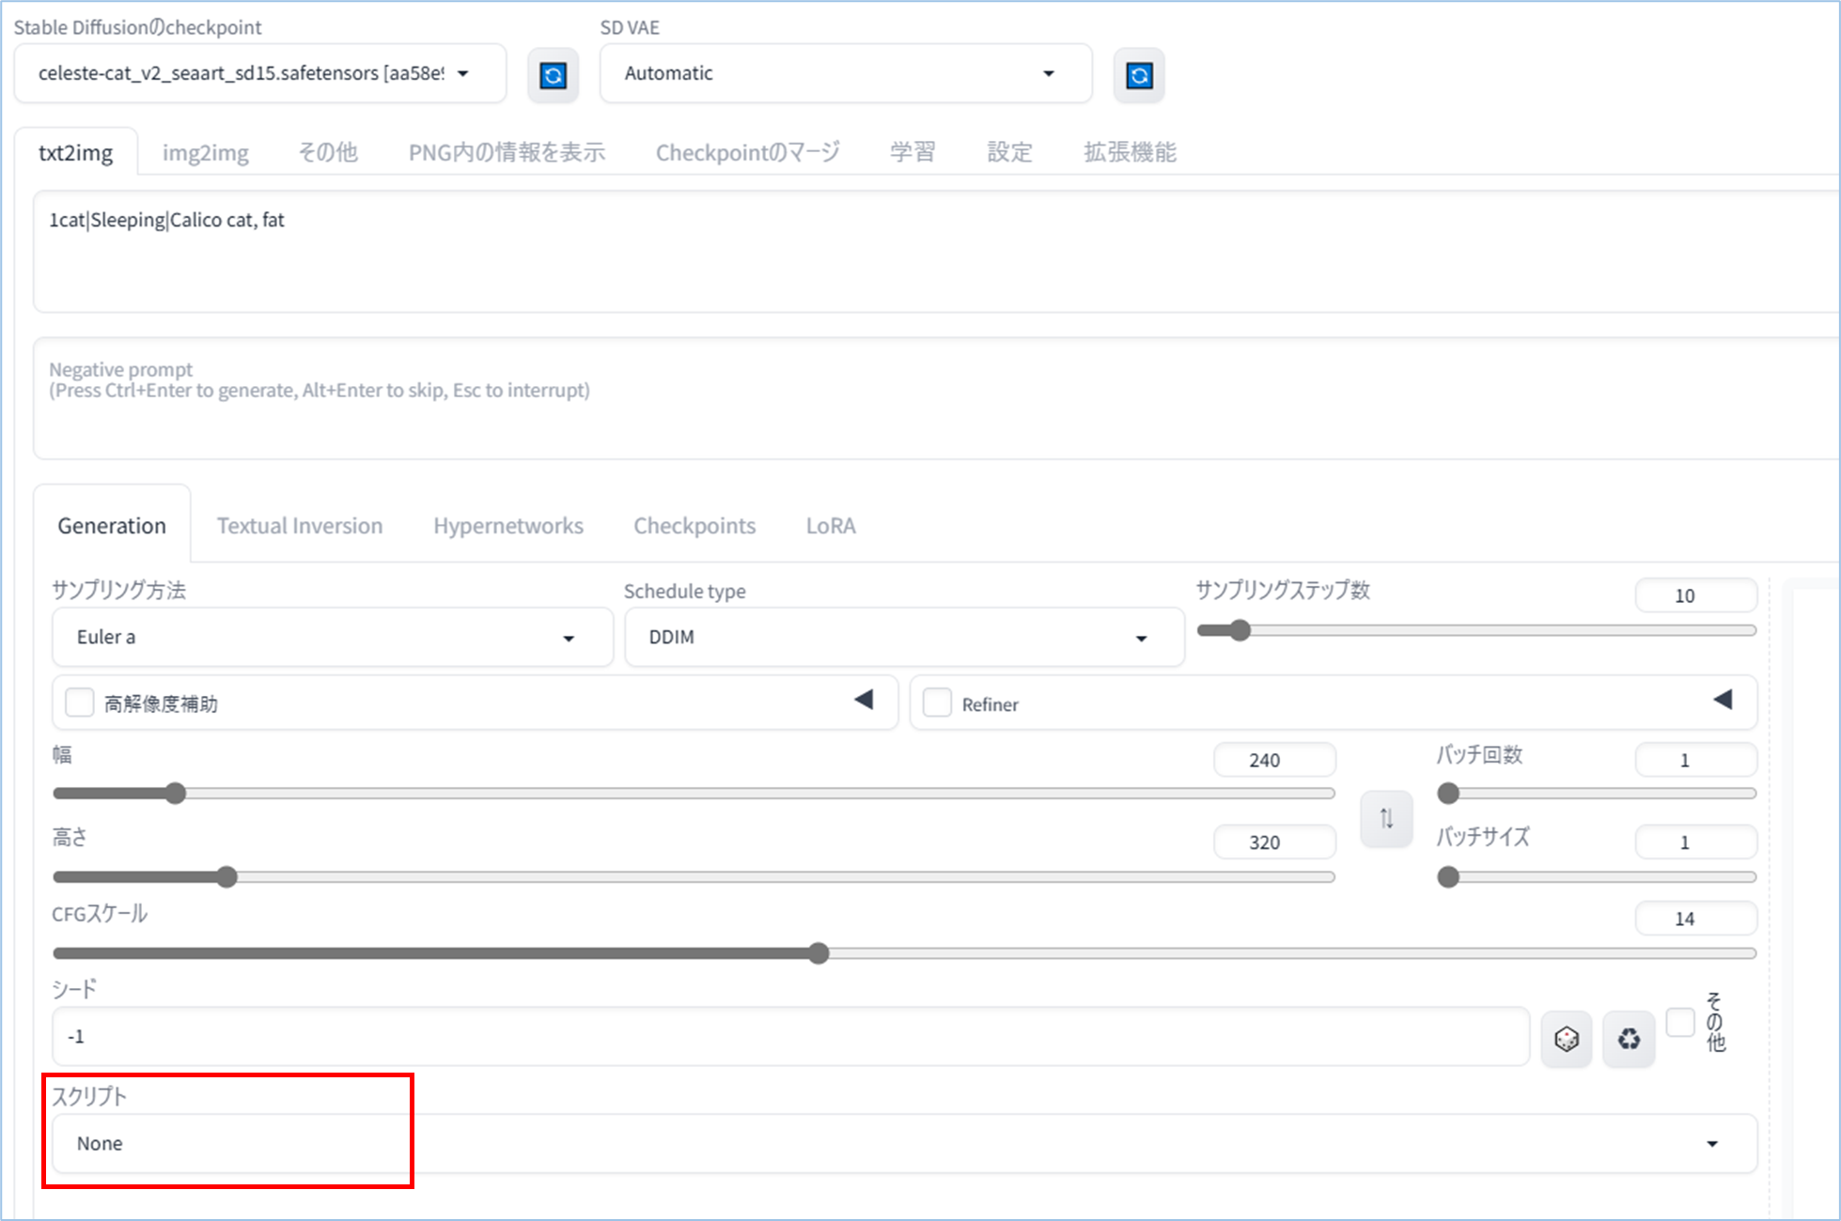This screenshot has height=1221, width=1841.
Task: Open the Schedule type DDIM dropdown
Action: 903,637
